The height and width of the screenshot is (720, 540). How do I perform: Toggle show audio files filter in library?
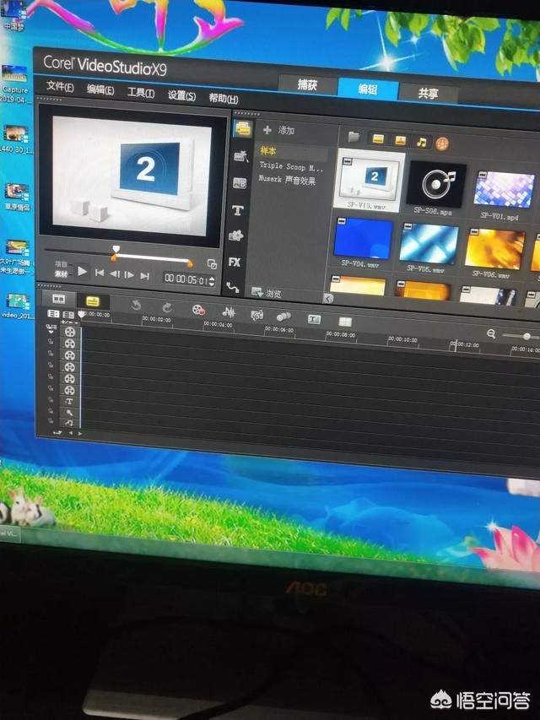(421, 143)
